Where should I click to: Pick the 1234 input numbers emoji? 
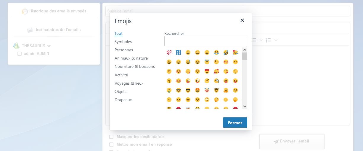coord(179,52)
